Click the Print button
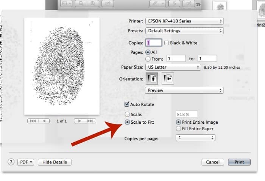The height and width of the screenshot is (181, 265). pos(239,162)
